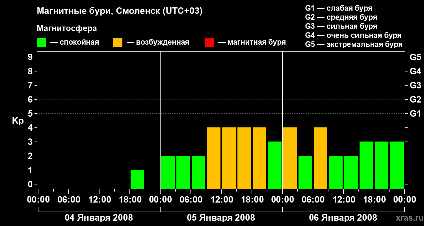Click the 06 Января 03:00–06:00 green bar
Image resolution: width=424 pixels, height=226 pixels.
coord(305,172)
